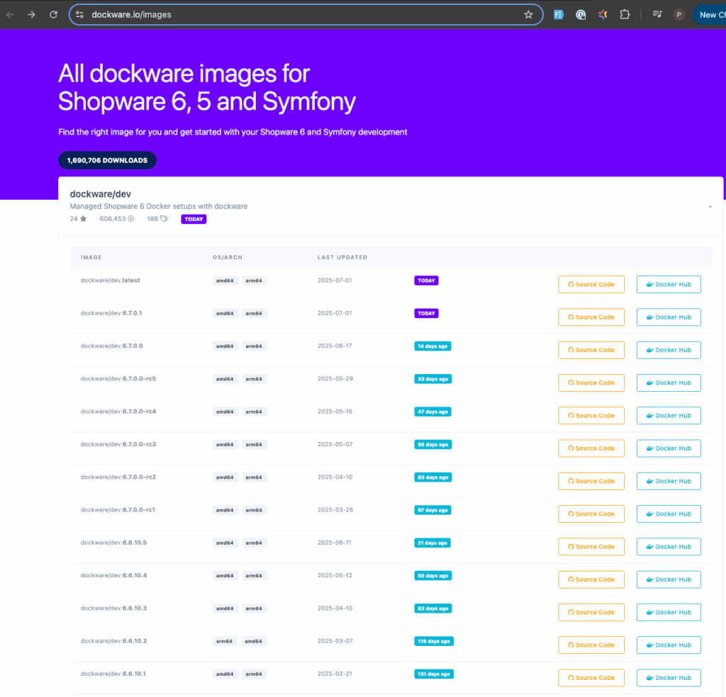Click the arm64 tag in dockware/dev:6.6.10.2 row
The width and height of the screenshot is (726, 697).
(x=225, y=641)
